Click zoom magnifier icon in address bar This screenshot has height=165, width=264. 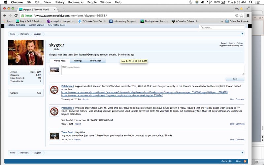tap(237, 16)
